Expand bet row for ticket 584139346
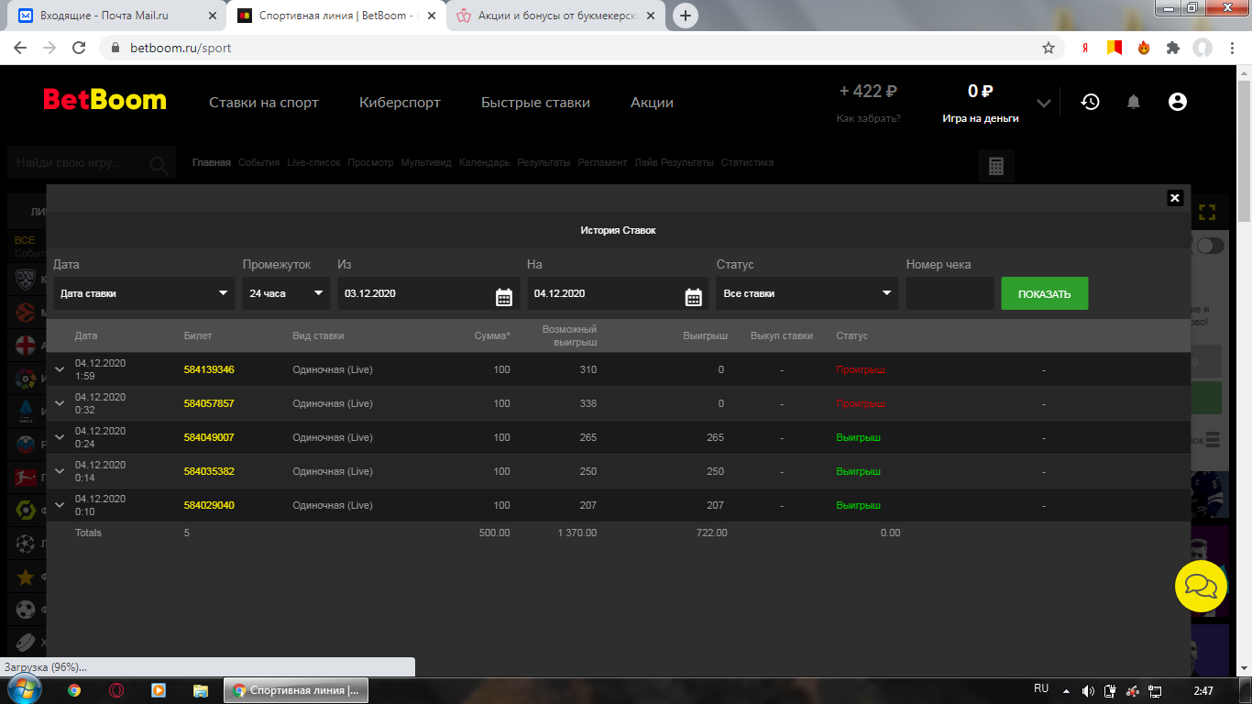The height and width of the screenshot is (704, 1252). (60, 369)
